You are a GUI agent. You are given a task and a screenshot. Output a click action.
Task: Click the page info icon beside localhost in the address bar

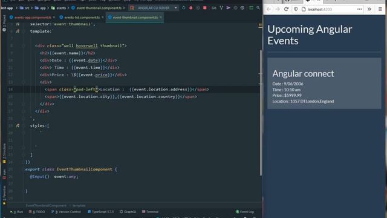click(x=304, y=9)
